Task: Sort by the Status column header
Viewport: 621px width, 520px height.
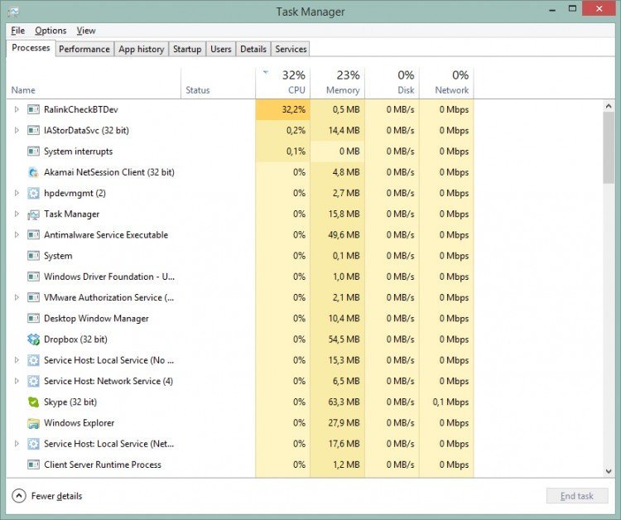Action: [219, 83]
